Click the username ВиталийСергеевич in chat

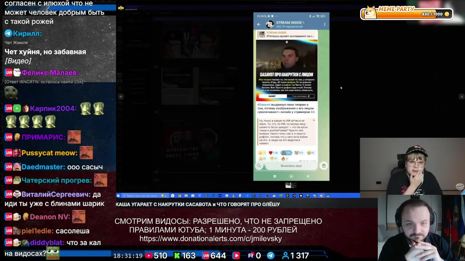tap(56, 194)
